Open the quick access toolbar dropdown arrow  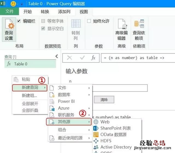pyautogui.click(x=22, y=4)
